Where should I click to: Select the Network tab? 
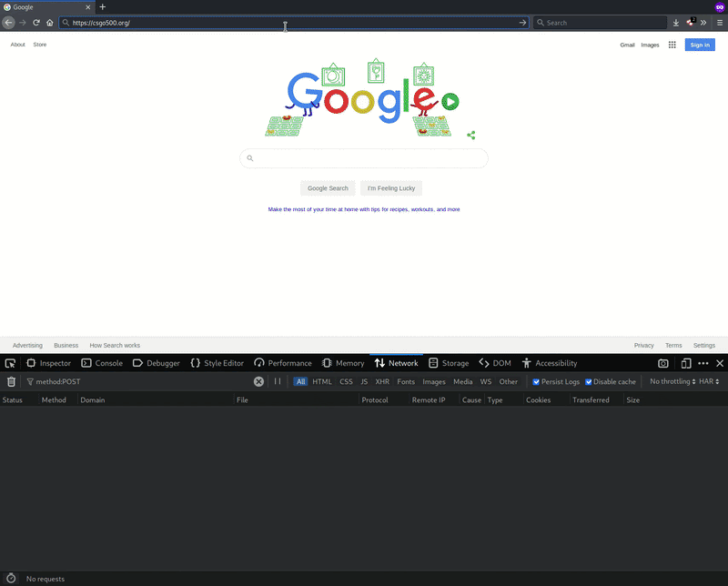click(x=396, y=363)
